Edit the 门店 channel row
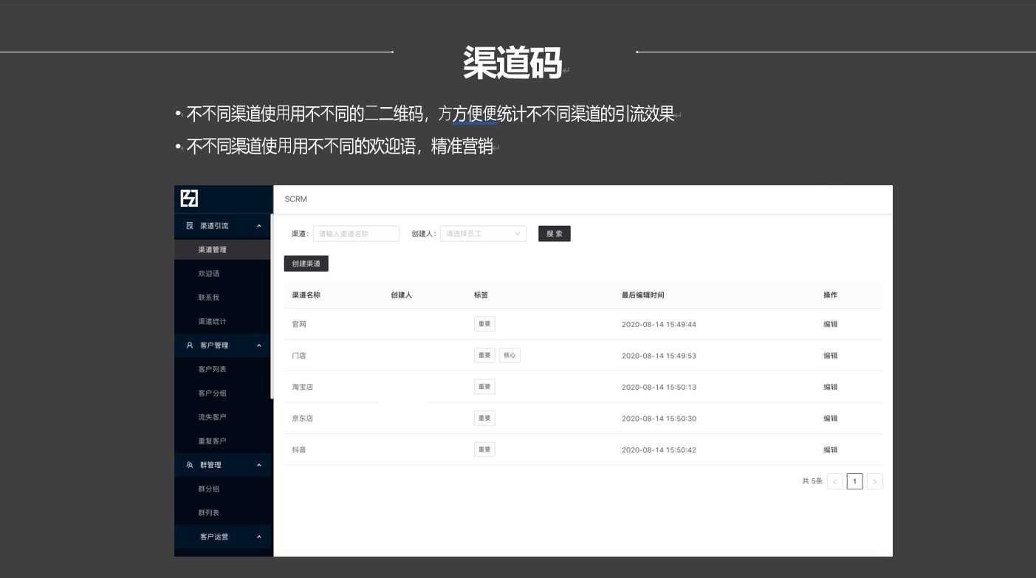The image size is (1036, 578). [831, 356]
